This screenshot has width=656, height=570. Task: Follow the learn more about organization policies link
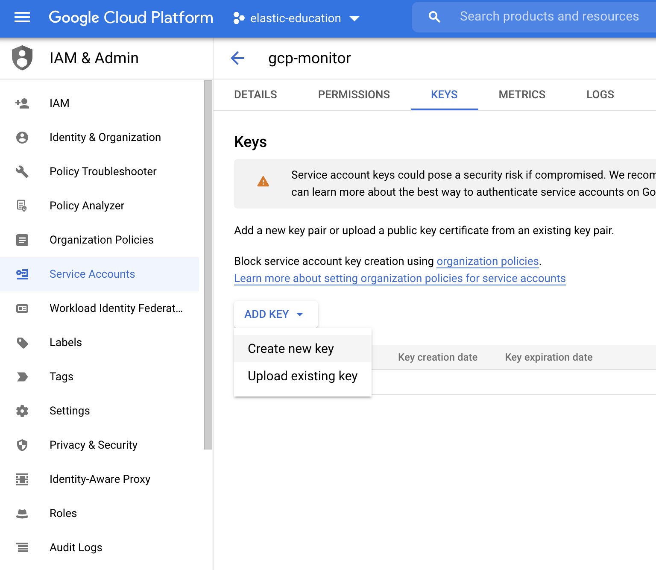400,278
